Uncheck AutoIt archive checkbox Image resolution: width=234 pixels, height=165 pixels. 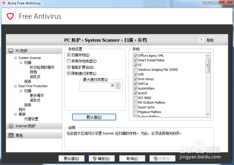click(x=135, y=93)
